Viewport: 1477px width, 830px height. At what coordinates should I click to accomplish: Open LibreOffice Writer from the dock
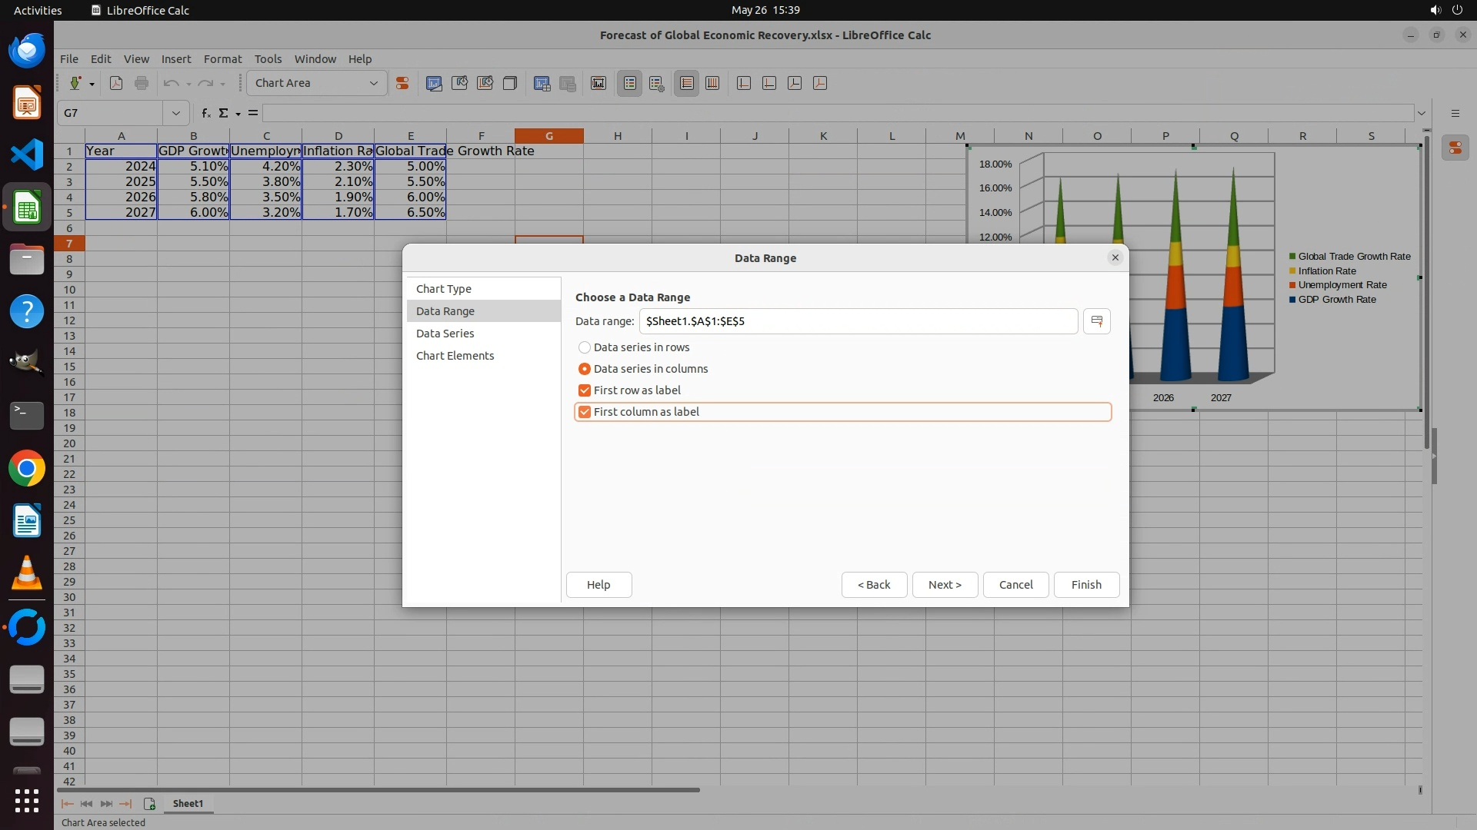coord(27,521)
